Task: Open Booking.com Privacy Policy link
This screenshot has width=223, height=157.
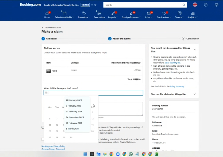Action: tap(53, 146)
